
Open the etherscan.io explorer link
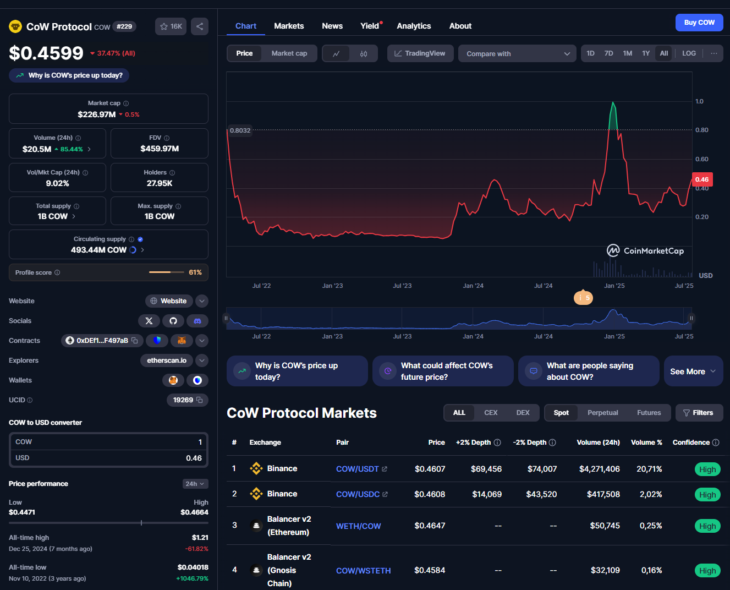click(x=167, y=360)
